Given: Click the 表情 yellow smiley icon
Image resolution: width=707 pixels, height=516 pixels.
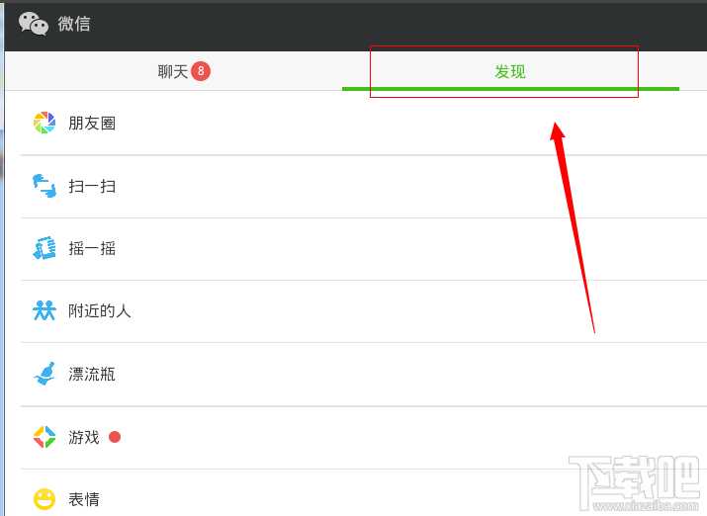Looking at the screenshot, I should coord(44,499).
